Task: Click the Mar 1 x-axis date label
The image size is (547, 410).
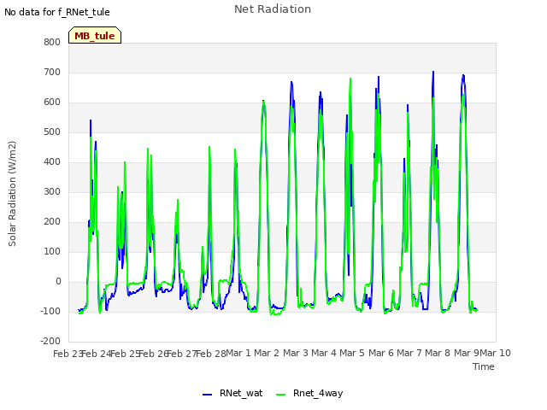Action: 238,353
